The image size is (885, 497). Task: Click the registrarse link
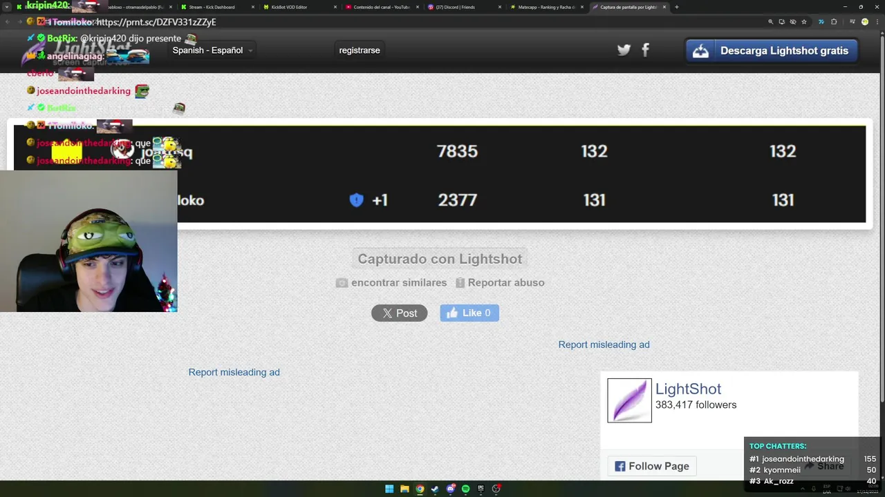coord(360,50)
